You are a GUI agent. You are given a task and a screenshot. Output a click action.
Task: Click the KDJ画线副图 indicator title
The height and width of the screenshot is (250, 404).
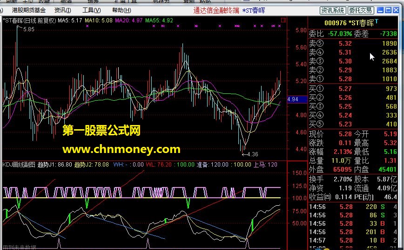point(19,165)
